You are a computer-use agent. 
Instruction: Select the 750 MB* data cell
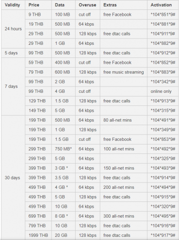click(x=63, y=149)
